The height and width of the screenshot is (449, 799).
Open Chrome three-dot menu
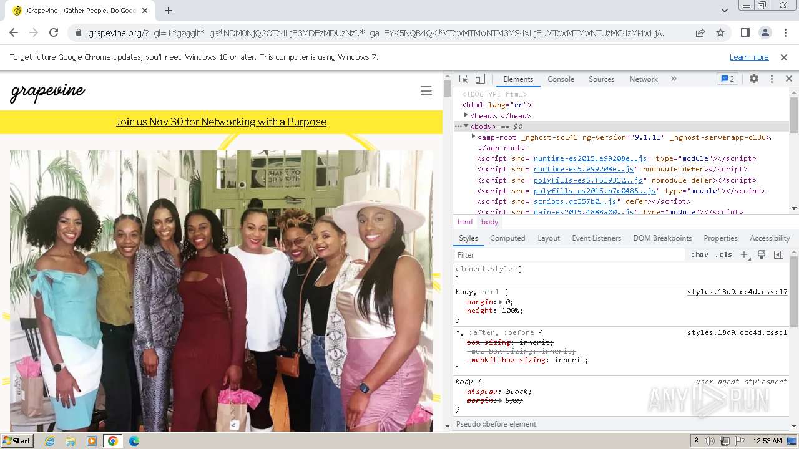785,32
